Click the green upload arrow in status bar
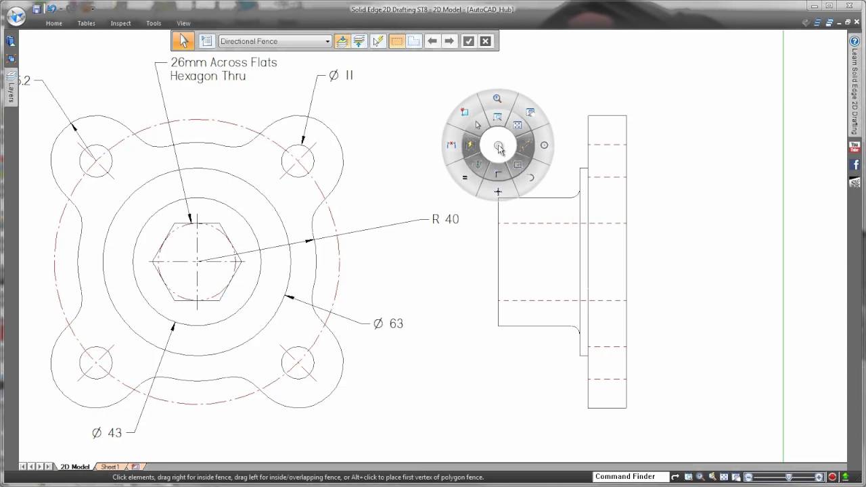Image resolution: width=866 pixels, height=487 pixels. tap(845, 477)
